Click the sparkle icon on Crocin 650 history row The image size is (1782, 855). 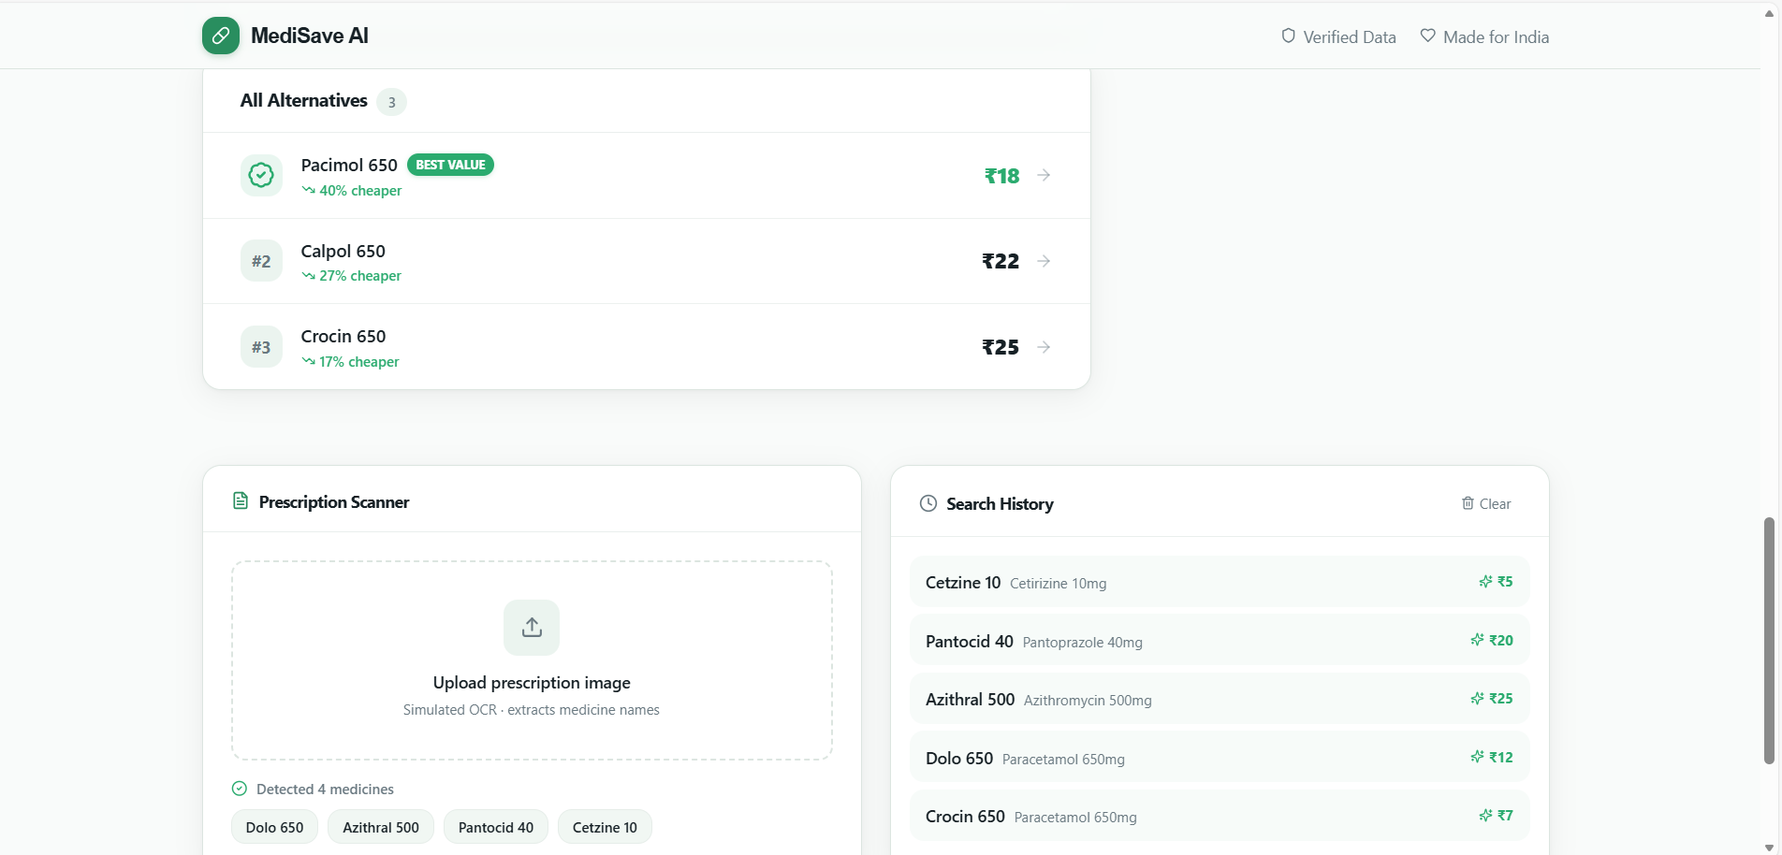pyautogui.click(x=1485, y=816)
